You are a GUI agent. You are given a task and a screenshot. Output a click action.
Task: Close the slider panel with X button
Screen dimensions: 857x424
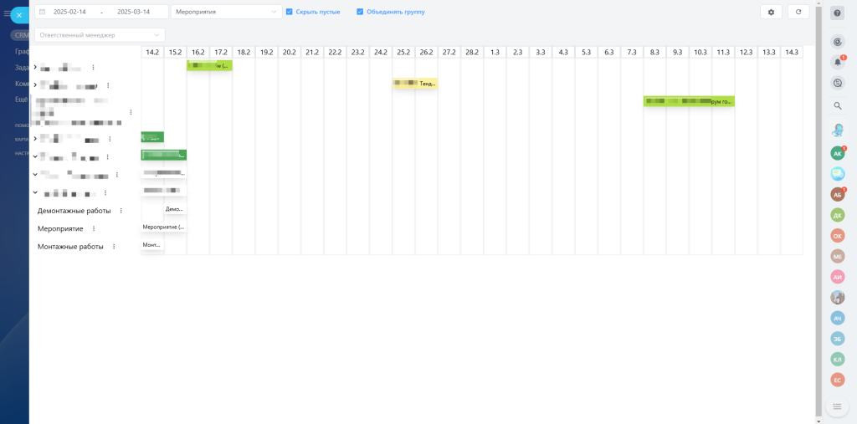19,15
